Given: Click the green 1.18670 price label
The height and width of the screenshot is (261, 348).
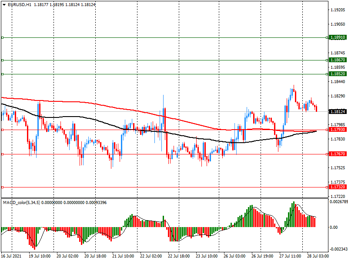Looking at the screenshot, I should pyautogui.click(x=338, y=60).
